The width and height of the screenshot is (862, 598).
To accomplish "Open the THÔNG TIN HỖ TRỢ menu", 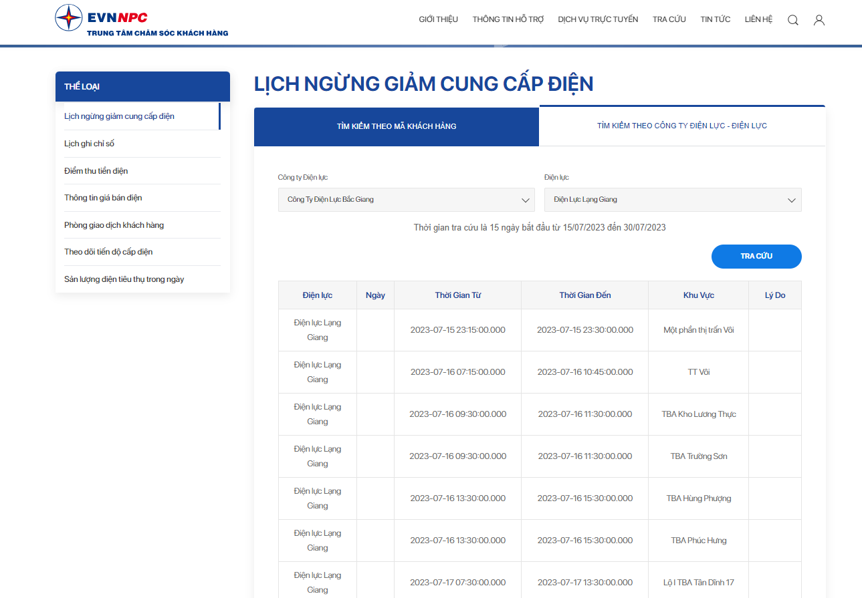I will [508, 19].
